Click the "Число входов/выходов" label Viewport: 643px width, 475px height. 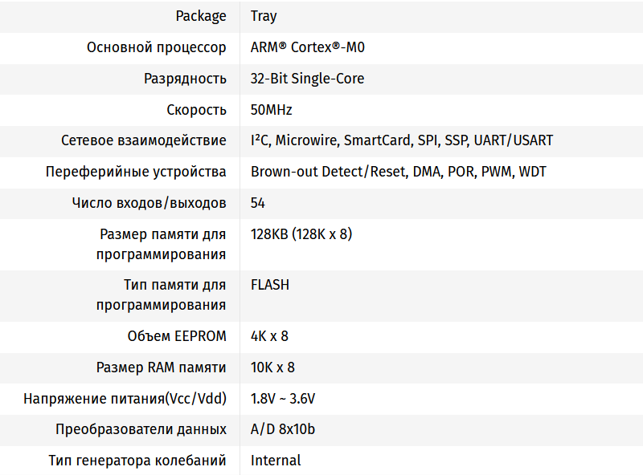[149, 203]
